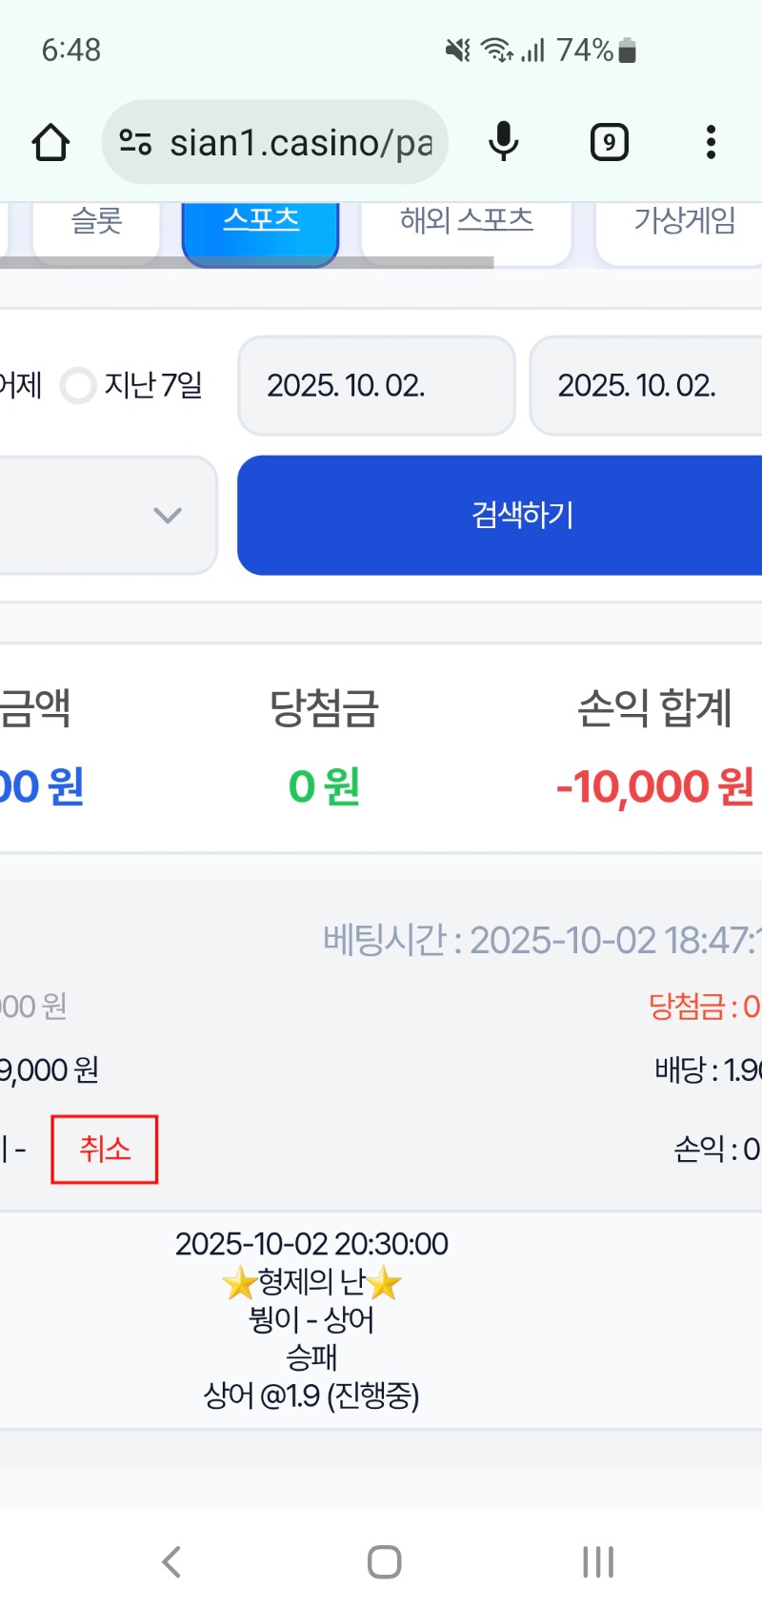The height and width of the screenshot is (1610, 762).
Task: Tap the recent apps navigation icon
Action: point(597,1561)
